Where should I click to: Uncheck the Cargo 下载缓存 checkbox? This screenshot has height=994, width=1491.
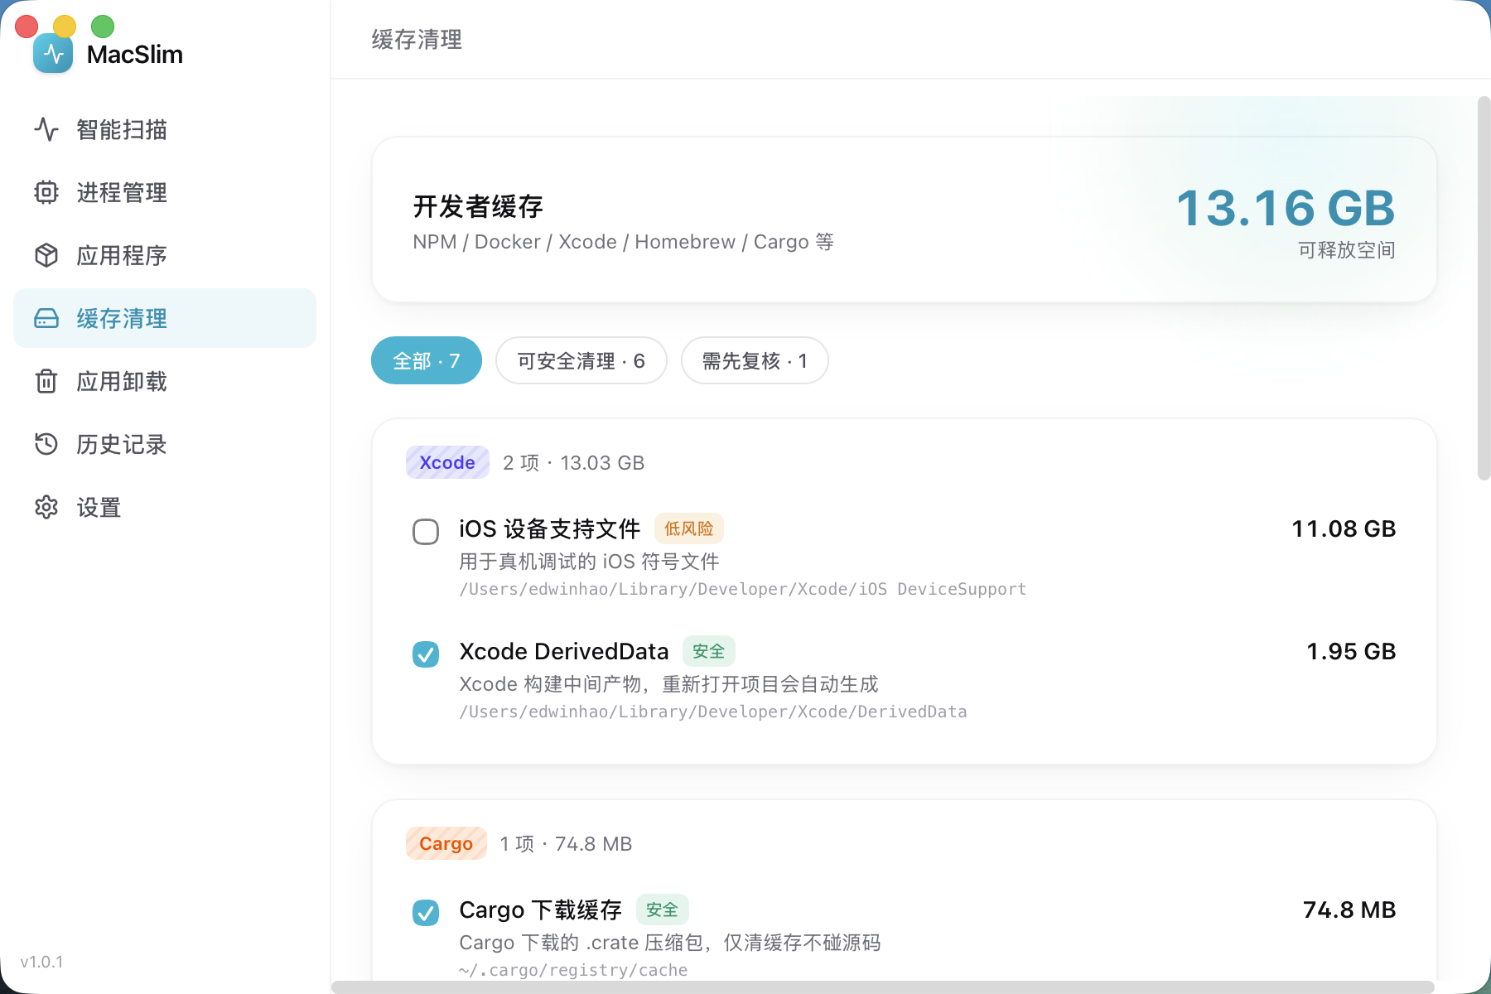pyautogui.click(x=426, y=913)
